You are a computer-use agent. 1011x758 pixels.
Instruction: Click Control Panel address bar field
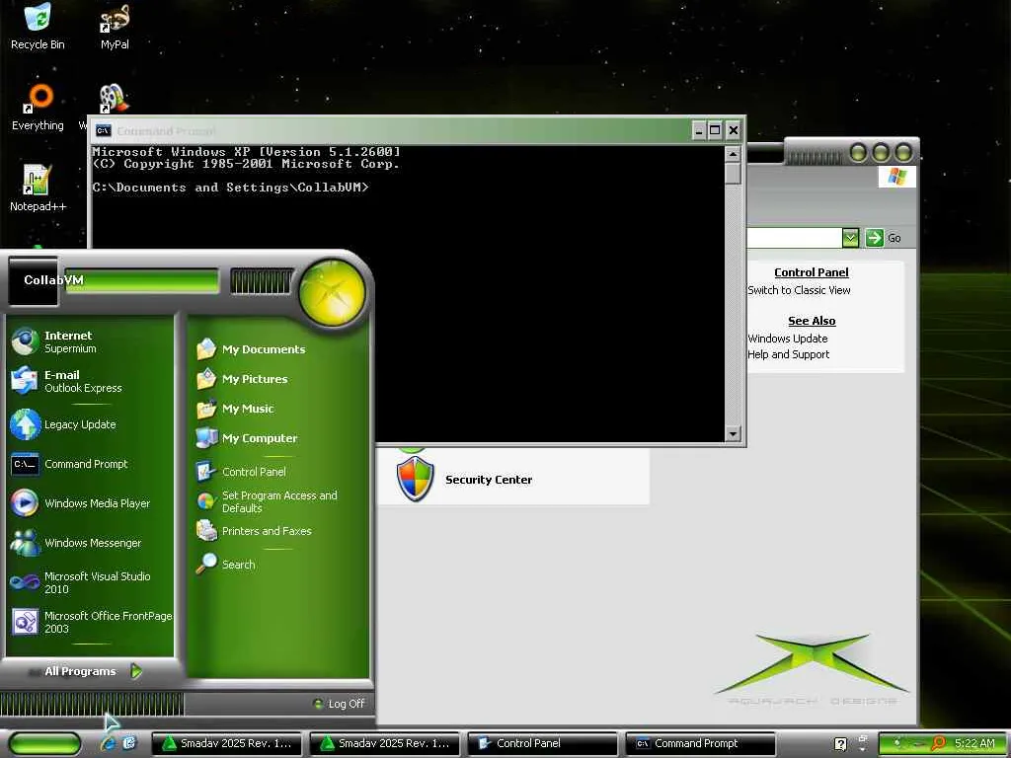795,237
